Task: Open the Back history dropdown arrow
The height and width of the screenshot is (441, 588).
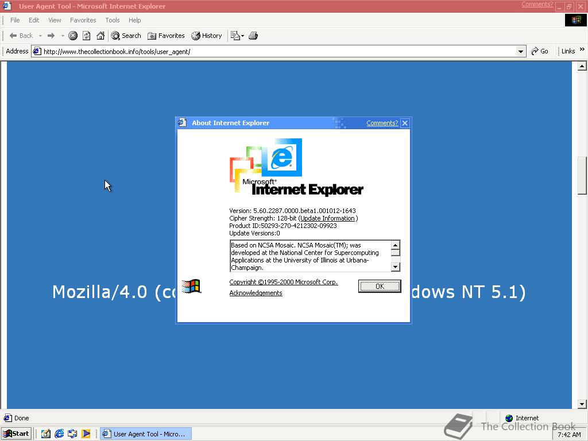Action: coord(40,36)
